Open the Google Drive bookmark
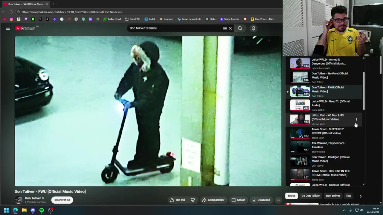This screenshot has width=383, height=215. tap(98, 19)
